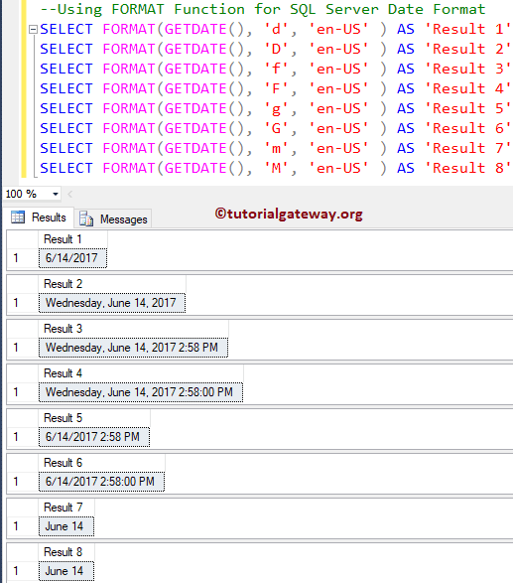513x583 pixels.
Task: Select cell June 14 under Result 8
Action: (66, 571)
